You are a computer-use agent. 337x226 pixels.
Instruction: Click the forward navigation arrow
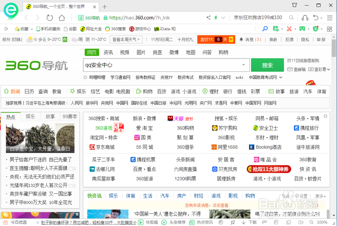[38, 18]
